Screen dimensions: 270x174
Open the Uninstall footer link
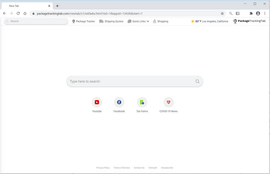[153, 168]
